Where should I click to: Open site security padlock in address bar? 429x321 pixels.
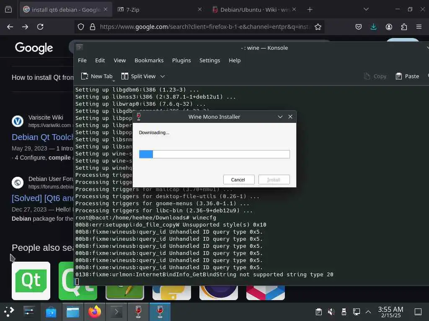[x=93, y=27]
